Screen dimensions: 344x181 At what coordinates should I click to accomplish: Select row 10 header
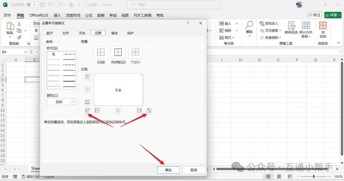3,110
